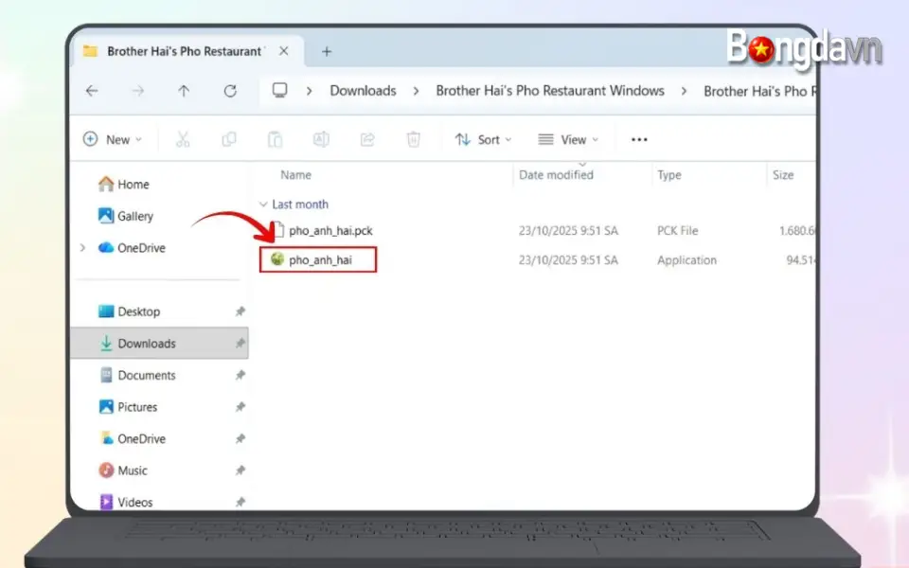Click the Application type cell
The height and width of the screenshot is (568, 909).
point(686,260)
